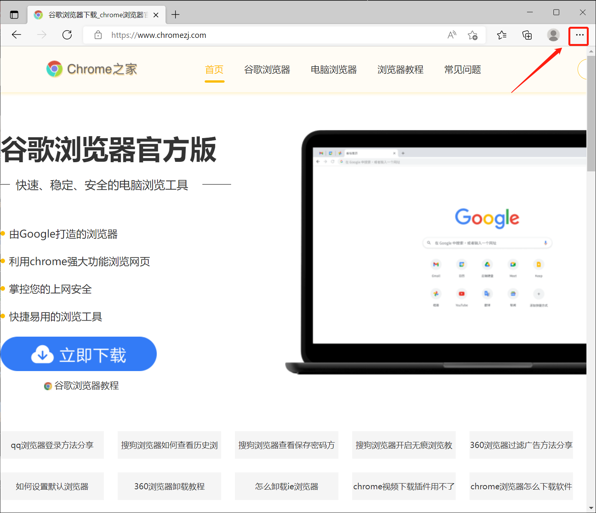The width and height of the screenshot is (596, 513).
Task: Click the back navigation arrow
Action: [16, 35]
